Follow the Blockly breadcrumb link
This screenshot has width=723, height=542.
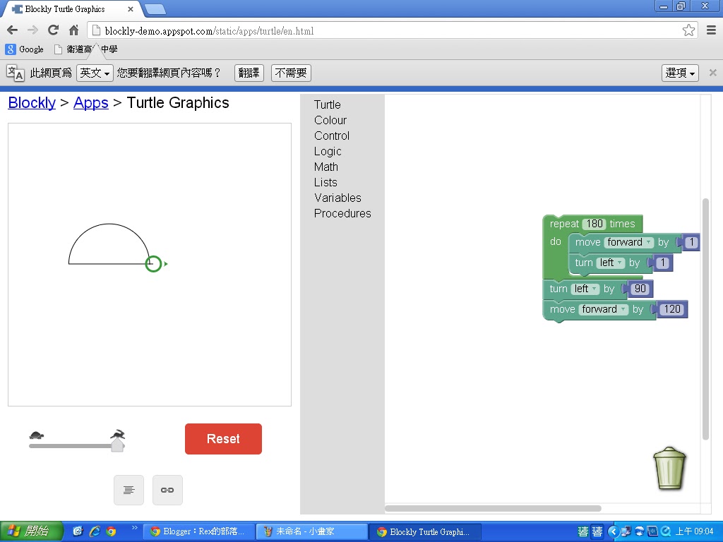32,103
